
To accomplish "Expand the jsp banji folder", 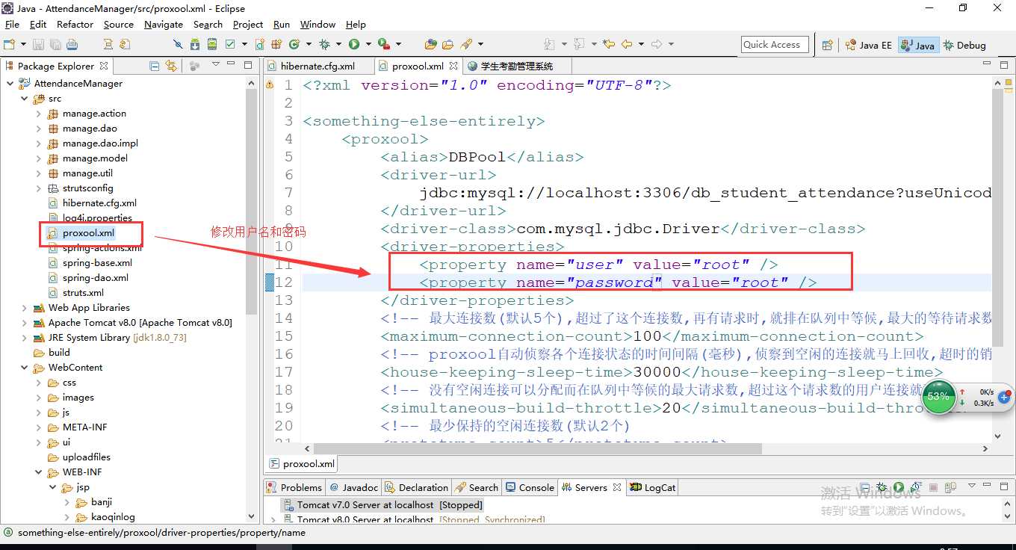I will pyautogui.click(x=68, y=502).
